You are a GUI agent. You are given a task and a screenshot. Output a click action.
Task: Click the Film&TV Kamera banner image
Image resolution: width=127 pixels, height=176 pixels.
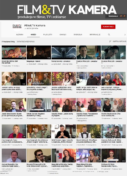(x=63, y=10)
